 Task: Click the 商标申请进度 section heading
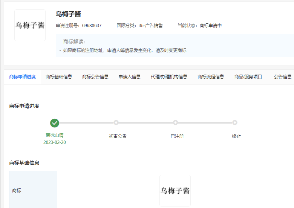[x=24, y=106]
